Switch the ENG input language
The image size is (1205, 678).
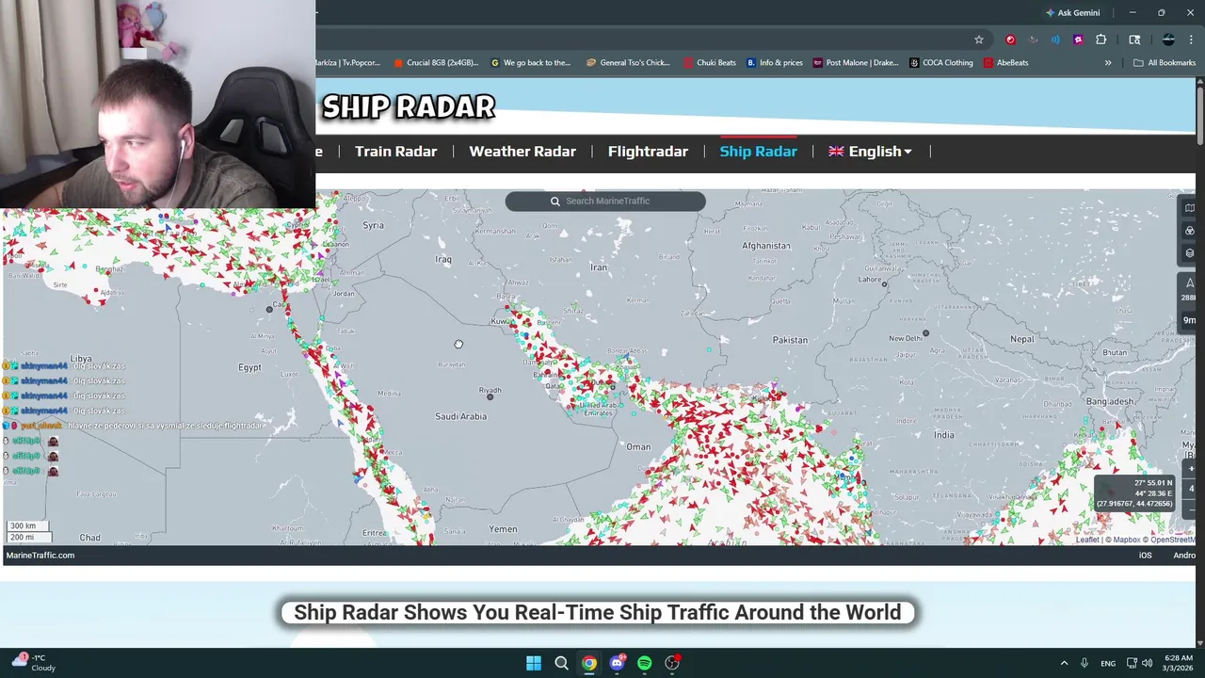coord(1108,663)
